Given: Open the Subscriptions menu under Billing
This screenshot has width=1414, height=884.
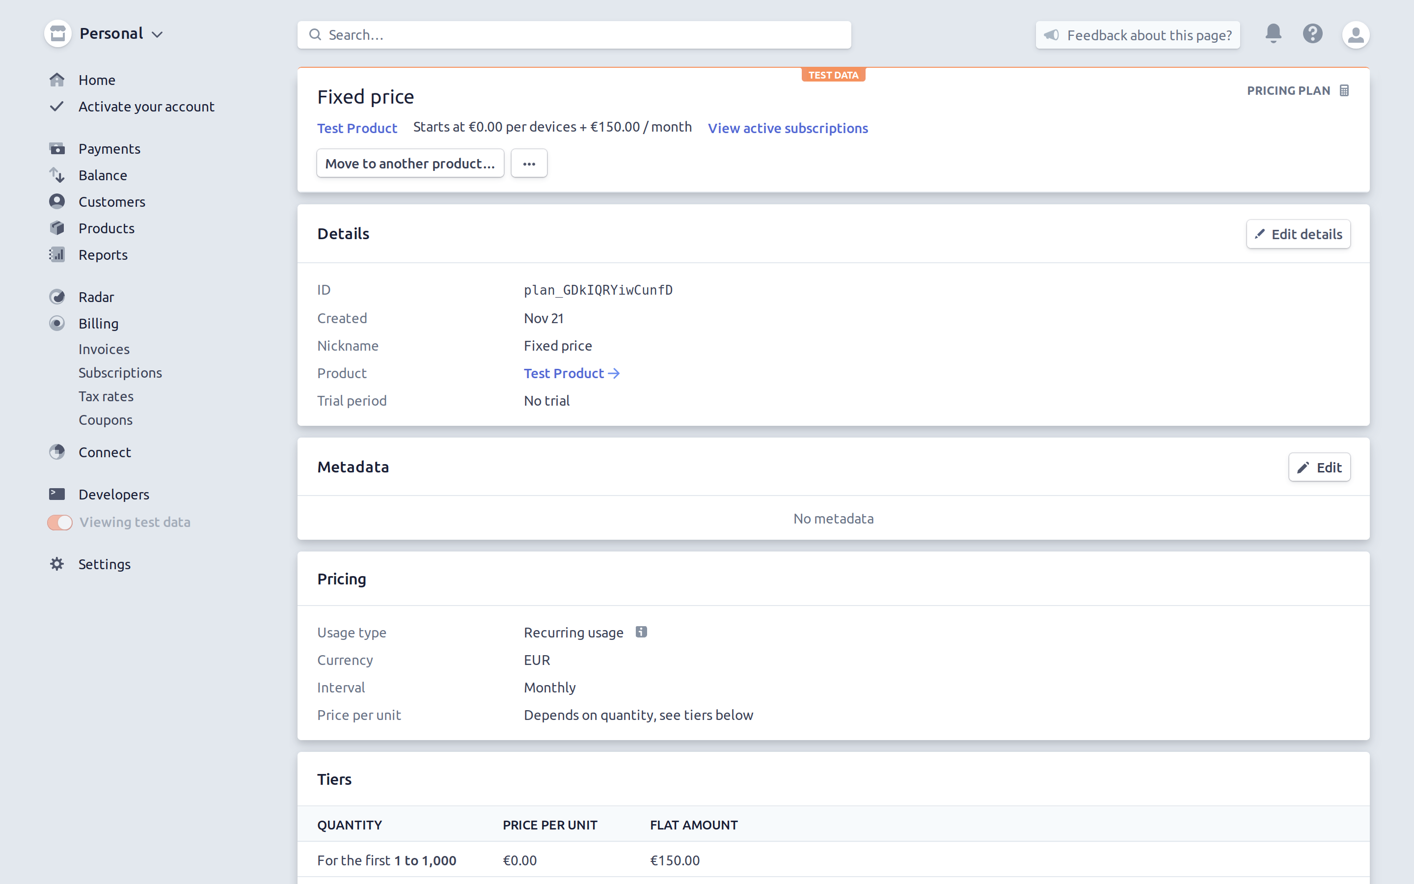Looking at the screenshot, I should coord(120,372).
